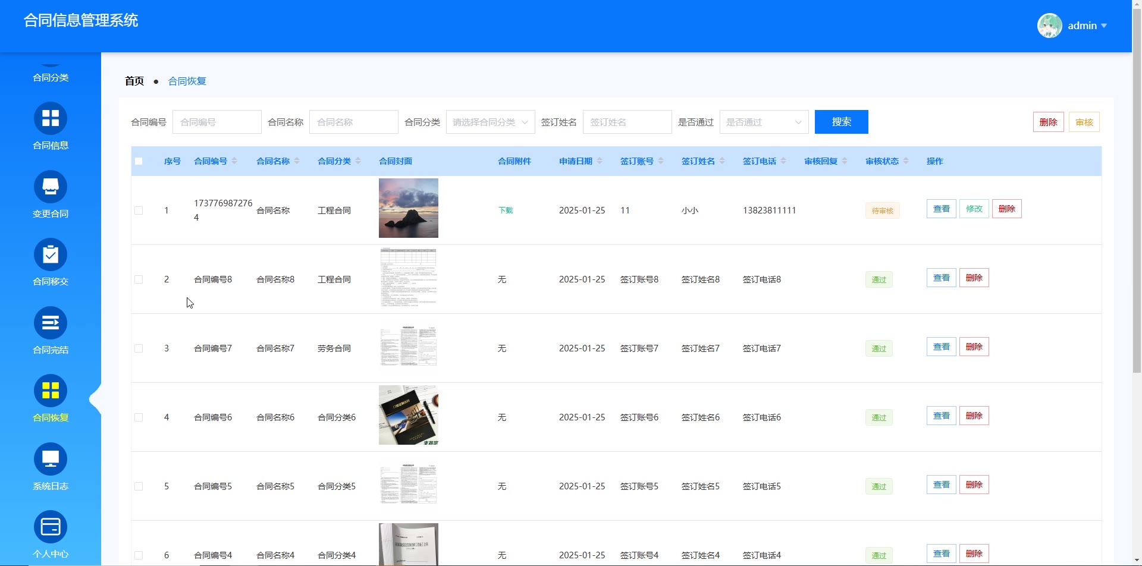The image size is (1142, 566).
Task: Click the 合同编号 search input field
Action: pos(217,122)
